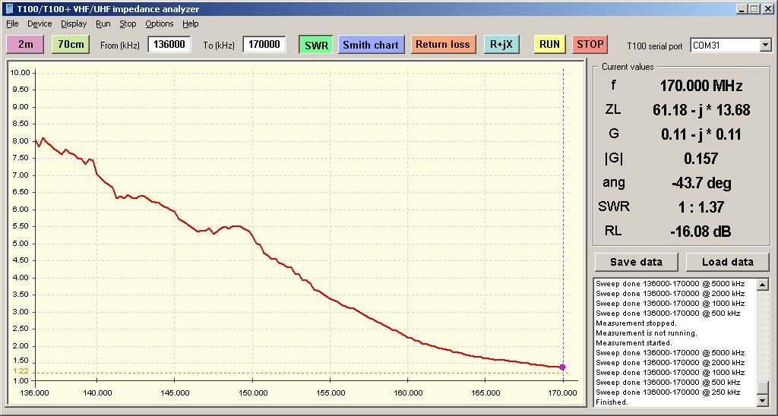
Task: Open the File menu
Action: click(12, 24)
